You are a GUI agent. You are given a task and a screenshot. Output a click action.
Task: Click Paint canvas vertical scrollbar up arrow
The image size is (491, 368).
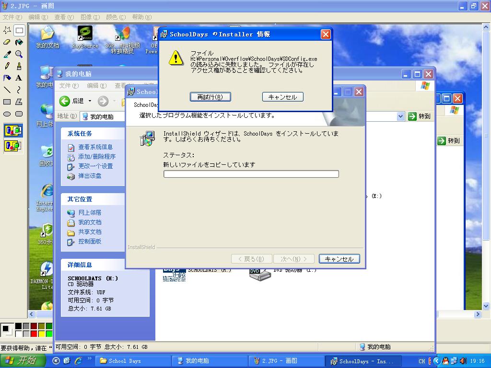point(486,27)
